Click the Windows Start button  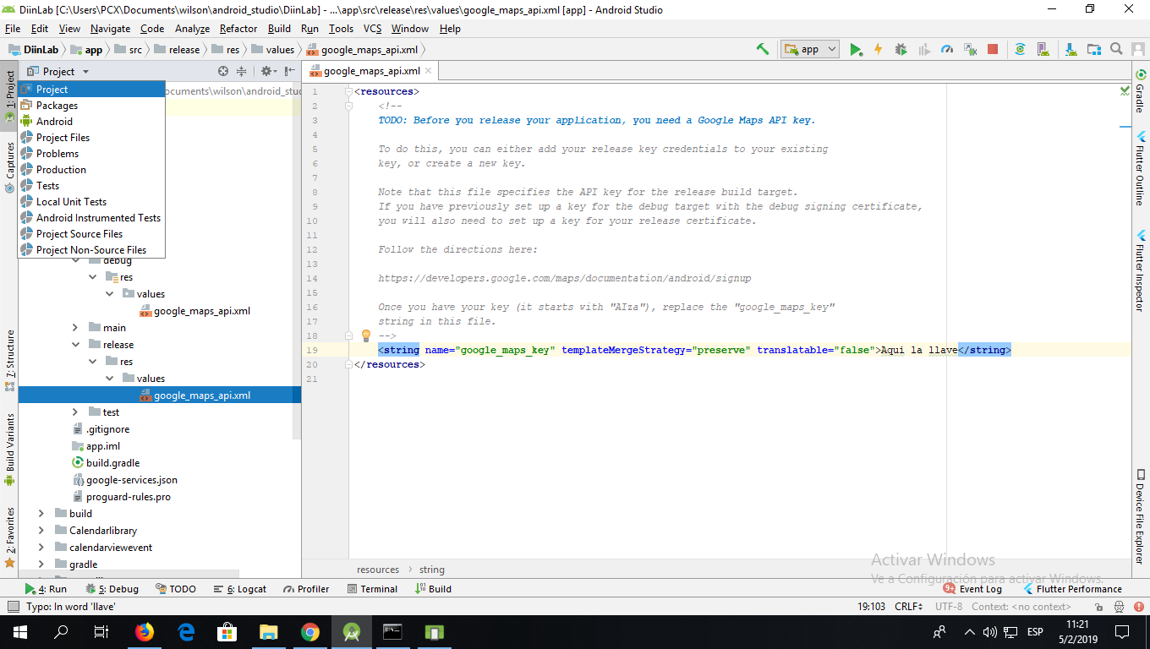19,631
